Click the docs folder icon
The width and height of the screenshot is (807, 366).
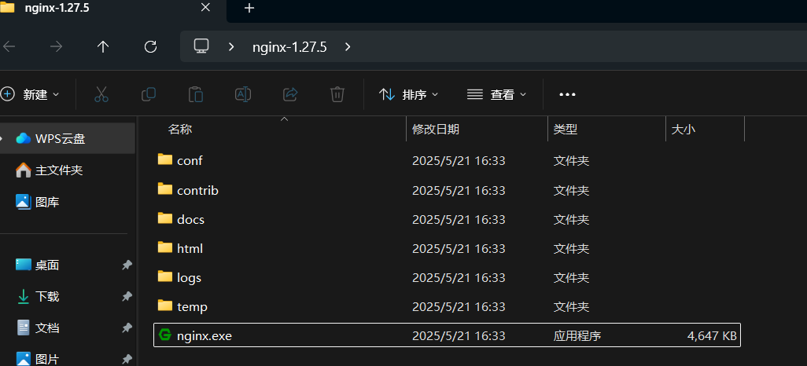click(165, 218)
